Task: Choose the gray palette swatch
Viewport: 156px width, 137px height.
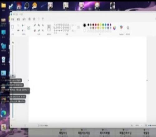Action: tap(91, 25)
